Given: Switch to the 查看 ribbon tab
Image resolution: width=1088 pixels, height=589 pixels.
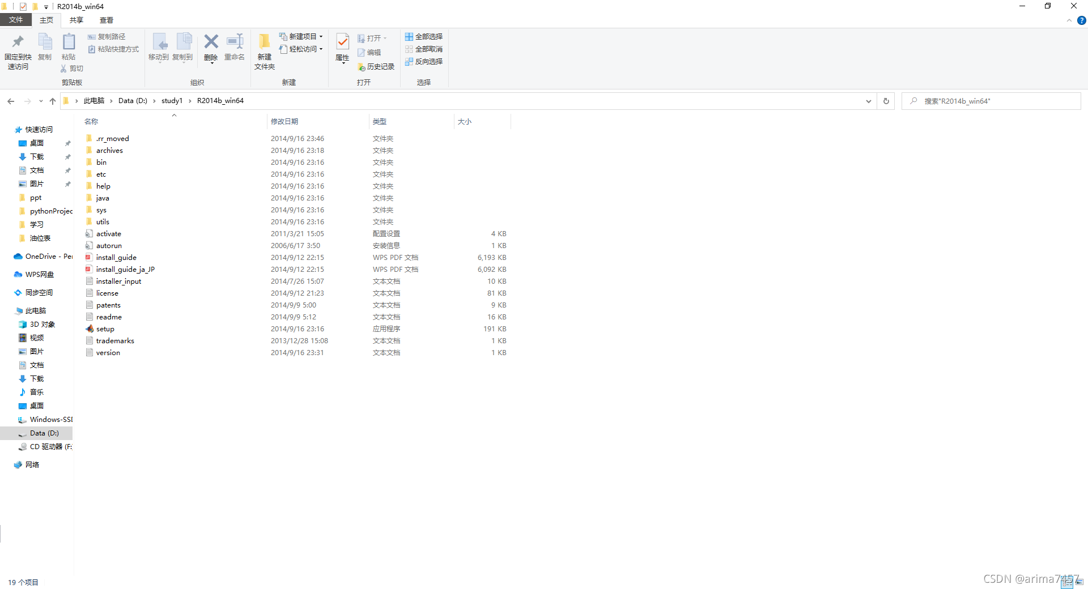Looking at the screenshot, I should pos(105,20).
